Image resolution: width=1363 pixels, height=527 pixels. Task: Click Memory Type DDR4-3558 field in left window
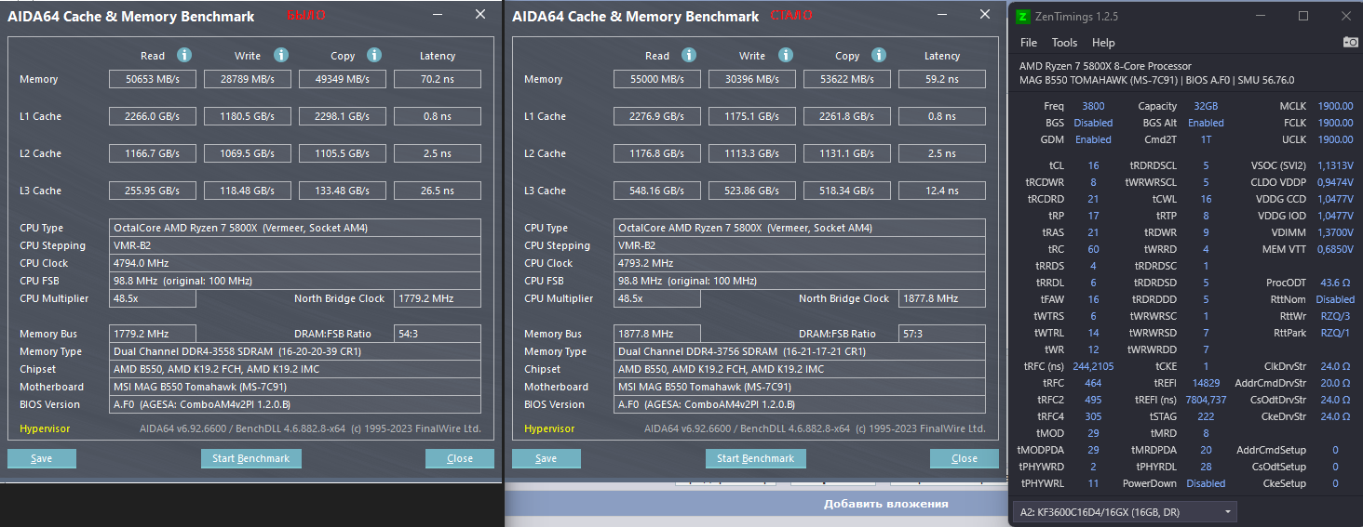click(x=295, y=351)
